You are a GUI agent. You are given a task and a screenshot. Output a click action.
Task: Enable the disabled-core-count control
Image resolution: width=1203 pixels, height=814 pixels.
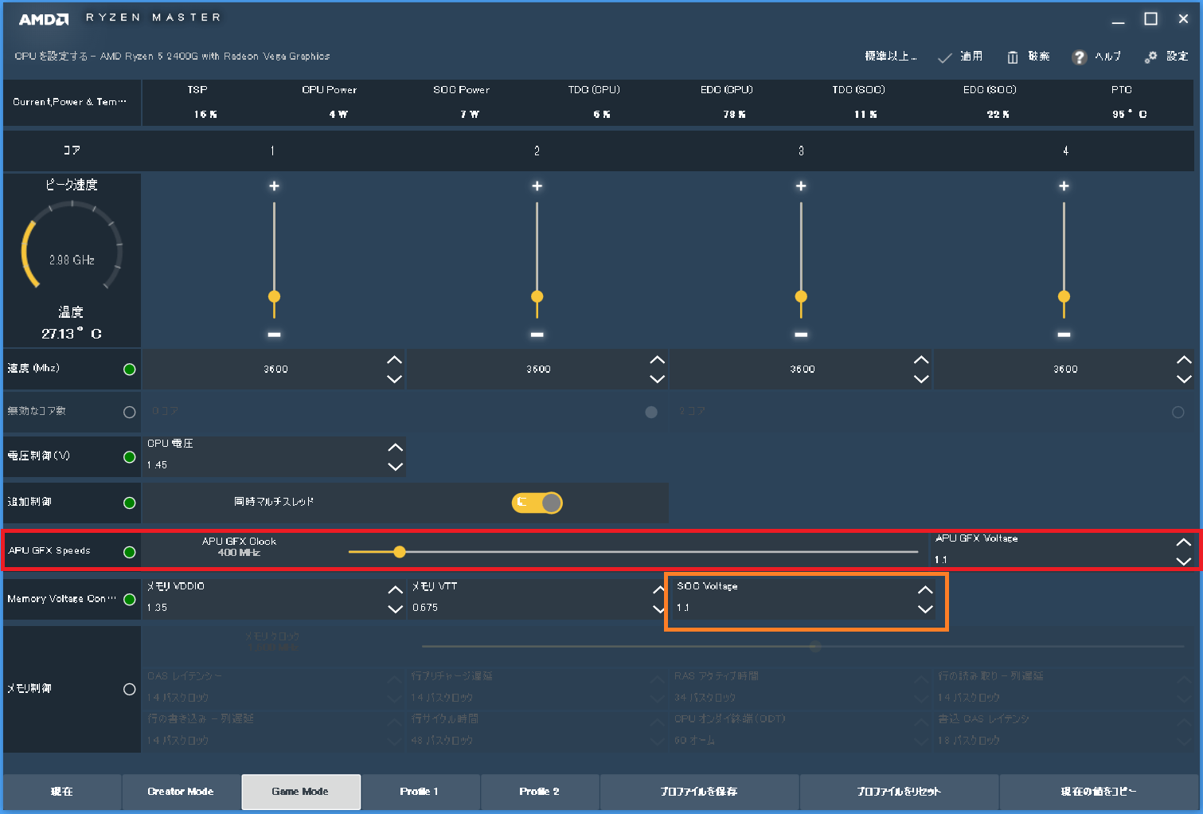pos(130,413)
